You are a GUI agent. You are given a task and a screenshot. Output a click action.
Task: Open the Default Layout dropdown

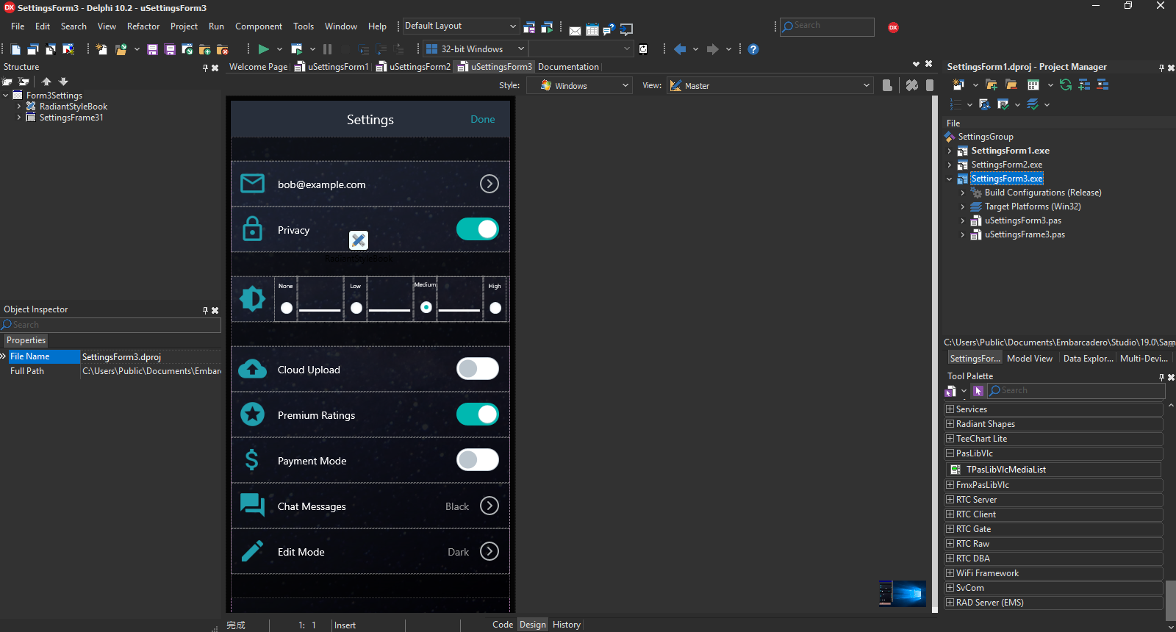(461, 26)
